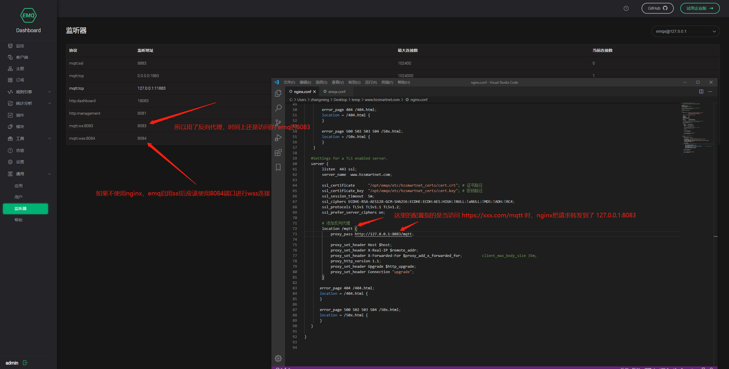Click the admin logout icon
729x369 pixels.
tap(25, 363)
